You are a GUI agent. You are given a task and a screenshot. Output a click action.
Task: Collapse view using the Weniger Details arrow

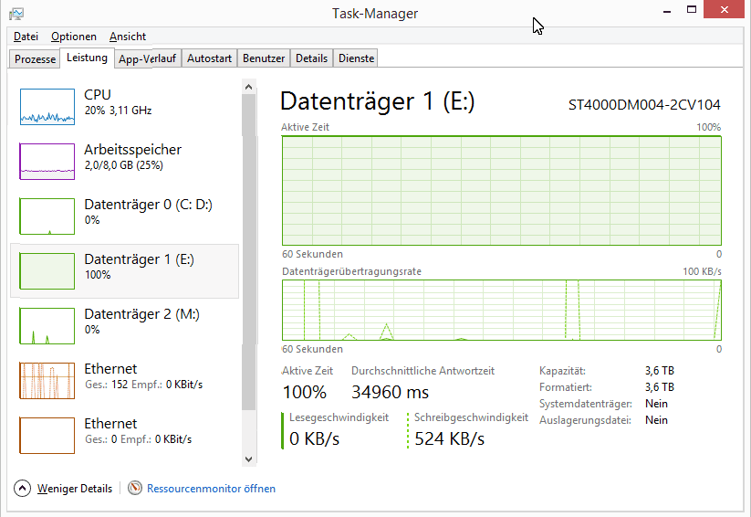pos(23,489)
